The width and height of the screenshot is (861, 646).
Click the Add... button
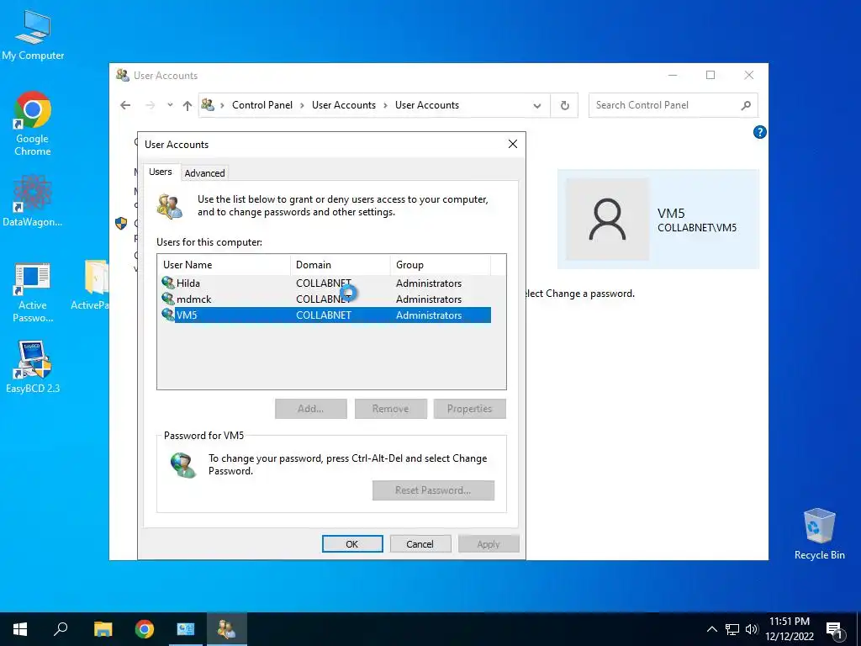(x=311, y=409)
